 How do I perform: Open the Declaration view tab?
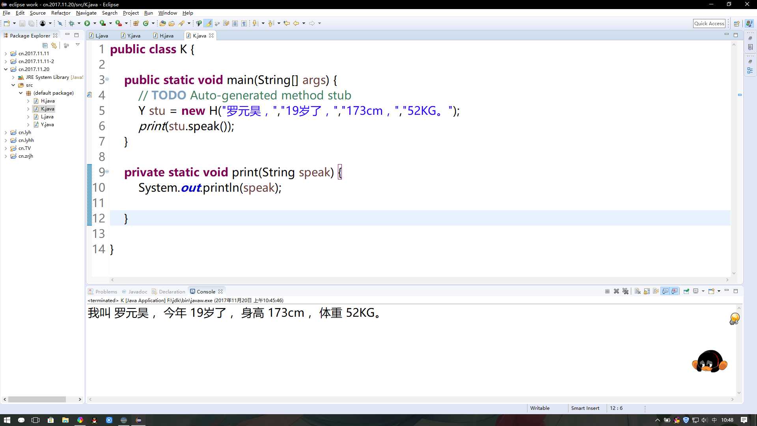(168, 291)
